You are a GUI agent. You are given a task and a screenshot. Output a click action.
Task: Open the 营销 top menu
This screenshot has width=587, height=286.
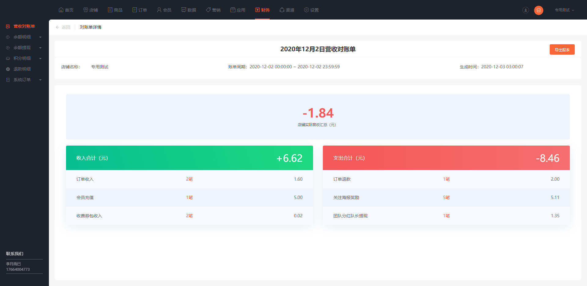click(213, 10)
